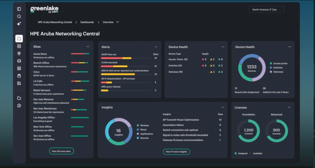The image size is (315, 168).
Task: Select the CoLo site row
Action: point(61,74)
